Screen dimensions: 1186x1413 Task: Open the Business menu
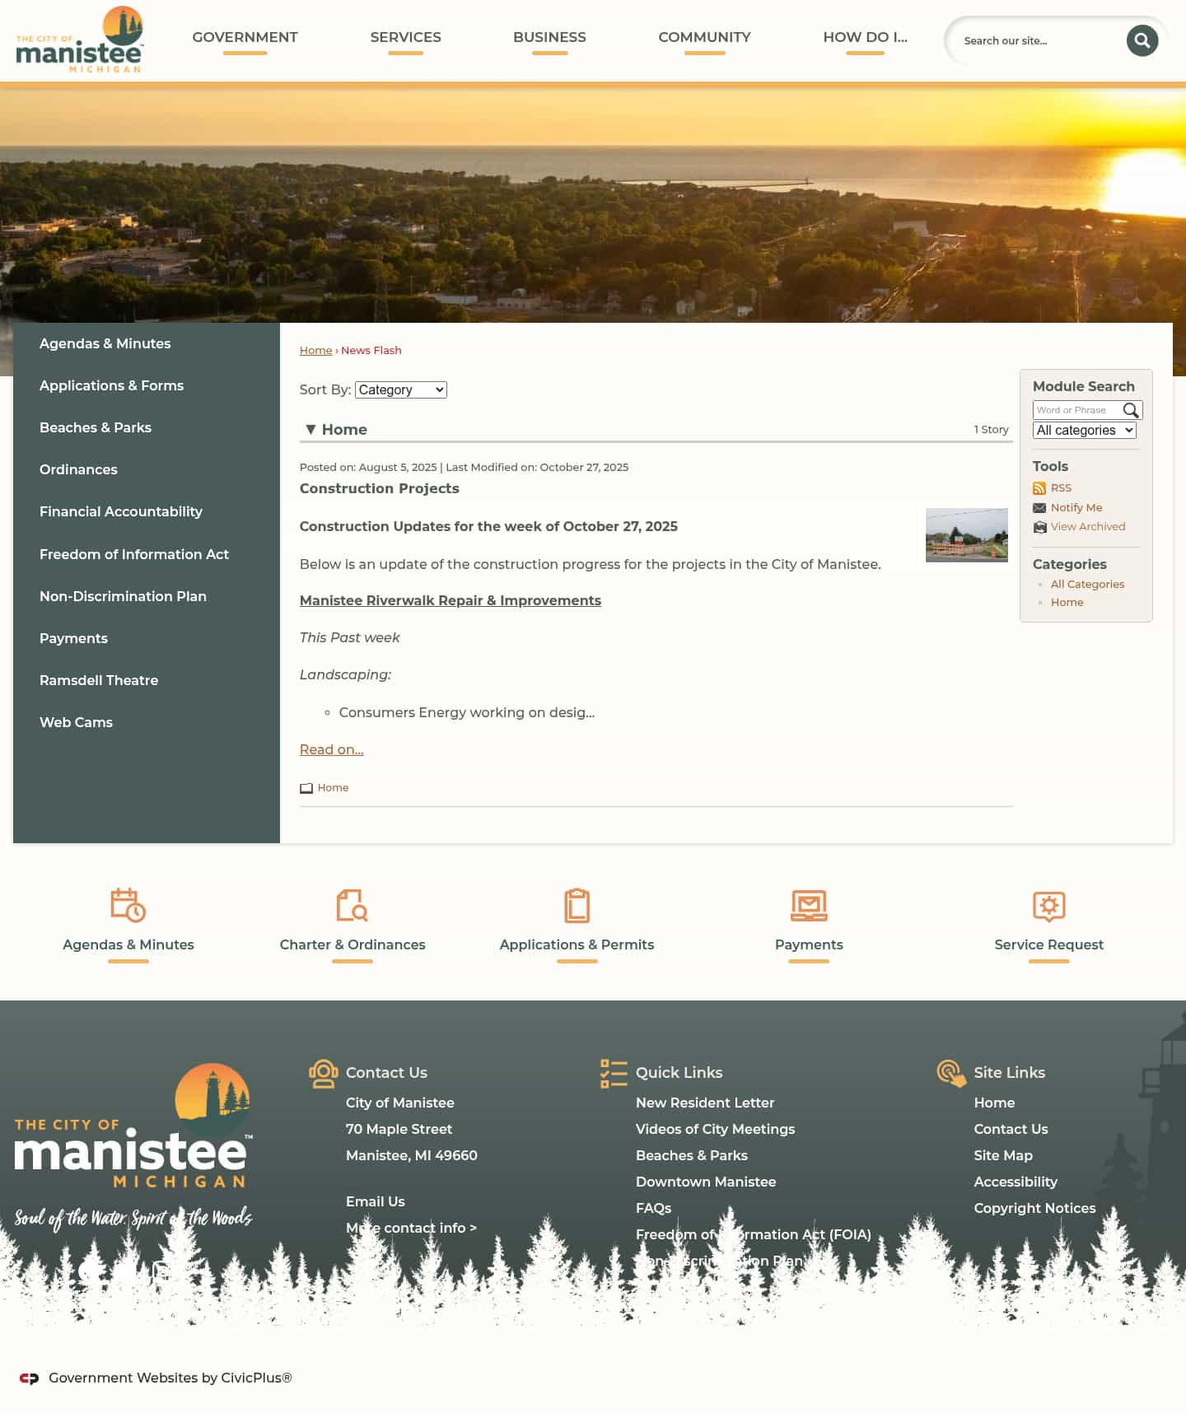pos(549,37)
